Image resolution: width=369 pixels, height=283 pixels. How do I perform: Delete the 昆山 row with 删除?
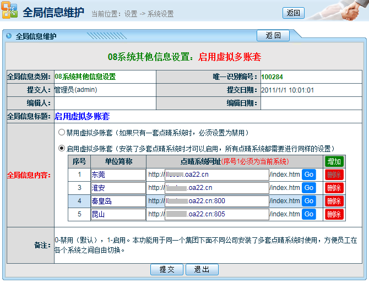[334, 214]
